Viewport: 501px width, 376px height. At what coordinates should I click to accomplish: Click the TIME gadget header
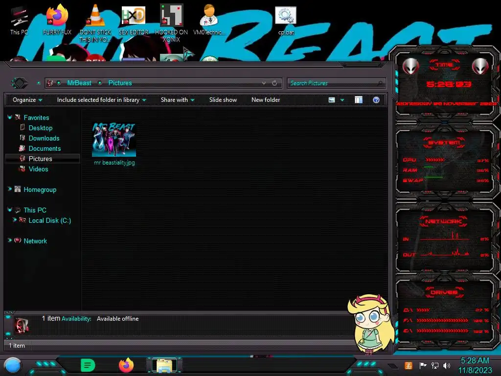444,65
